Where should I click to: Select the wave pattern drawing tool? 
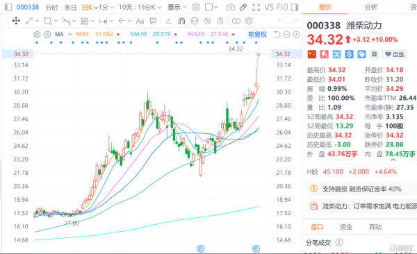[66, 21]
